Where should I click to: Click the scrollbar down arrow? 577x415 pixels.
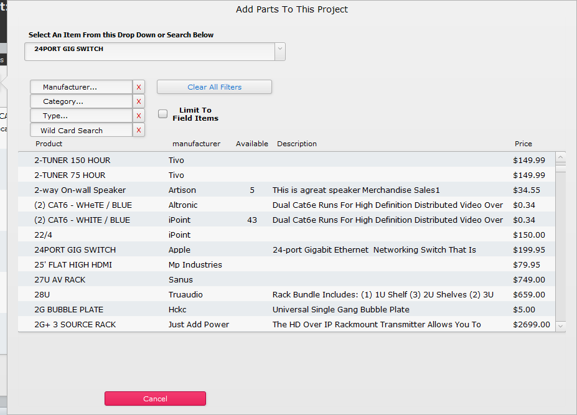[561, 326]
